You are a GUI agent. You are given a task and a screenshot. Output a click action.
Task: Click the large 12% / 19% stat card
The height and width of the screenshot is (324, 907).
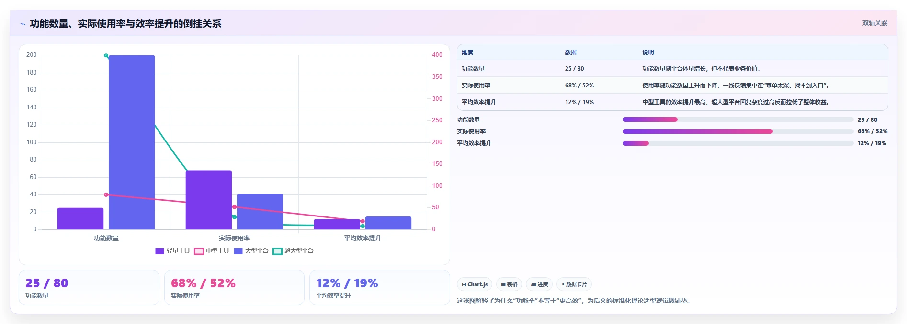380,288
